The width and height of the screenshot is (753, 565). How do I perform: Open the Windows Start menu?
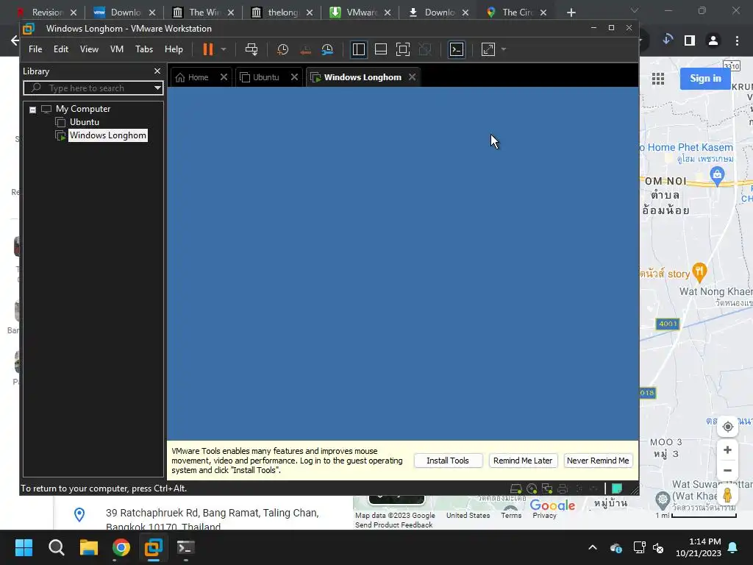(x=24, y=547)
